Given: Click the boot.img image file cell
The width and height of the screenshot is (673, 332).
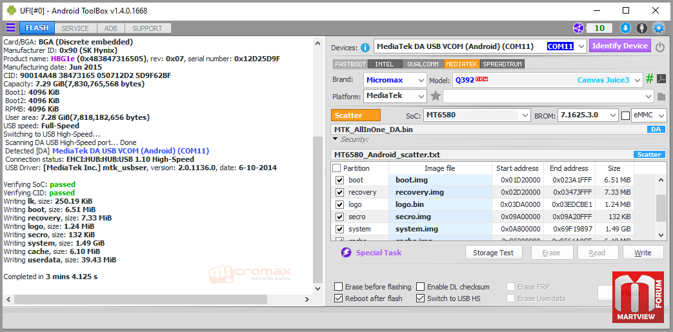Looking at the screenshot, I should 440,180.
